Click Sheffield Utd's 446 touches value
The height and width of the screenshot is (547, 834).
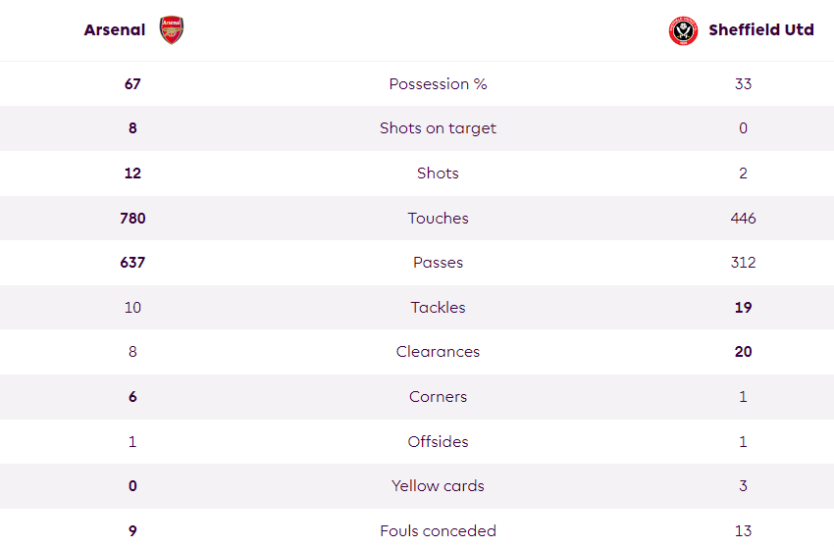tap(743, 218)
